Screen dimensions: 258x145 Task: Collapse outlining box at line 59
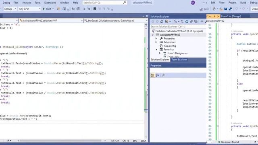218,34
